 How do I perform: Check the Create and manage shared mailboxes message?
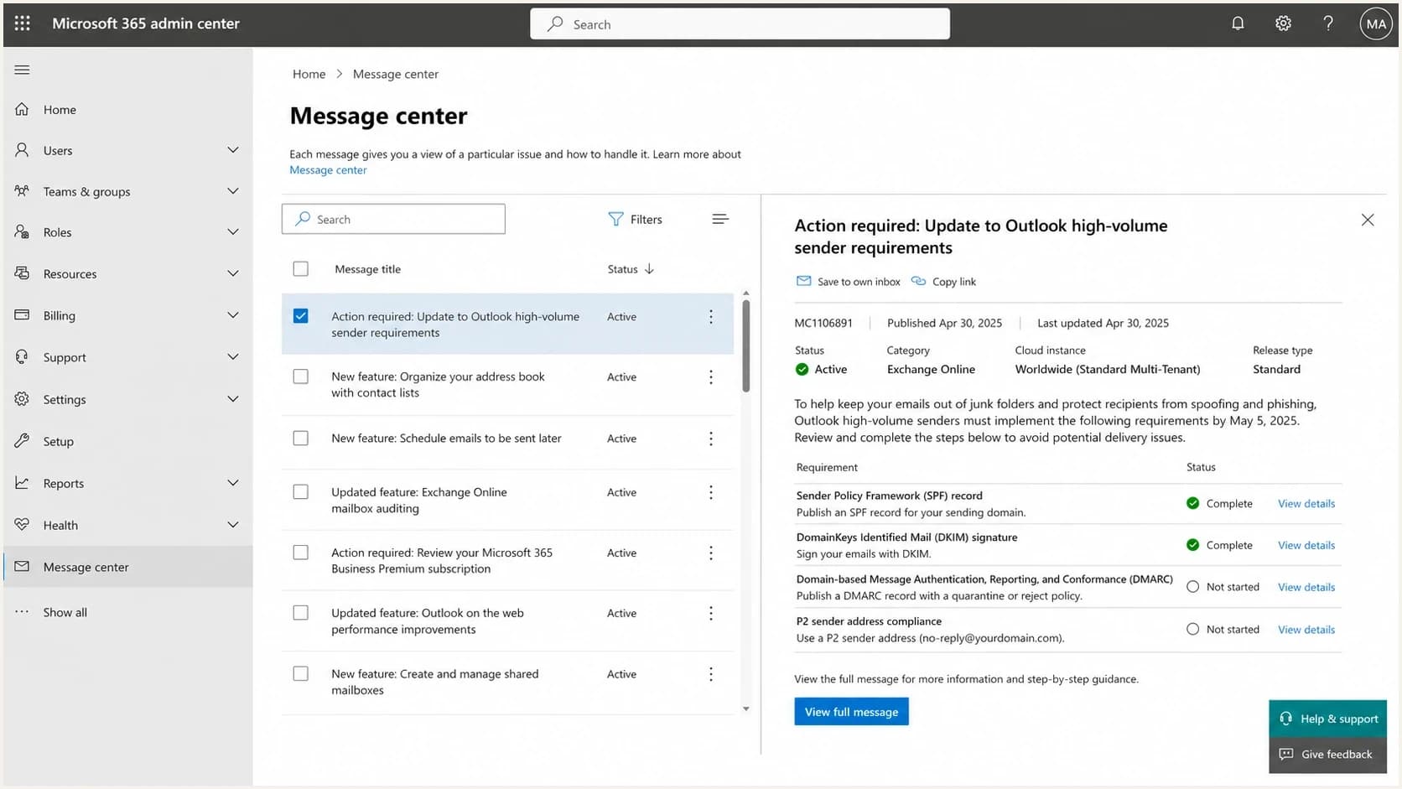coord(300,673)
